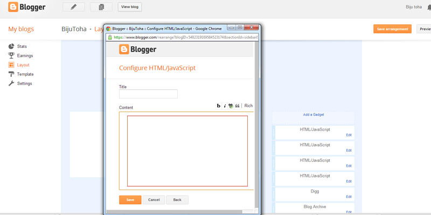Select the Digg gadget title text
Screen dimensions: 431x215
point(315,191)
